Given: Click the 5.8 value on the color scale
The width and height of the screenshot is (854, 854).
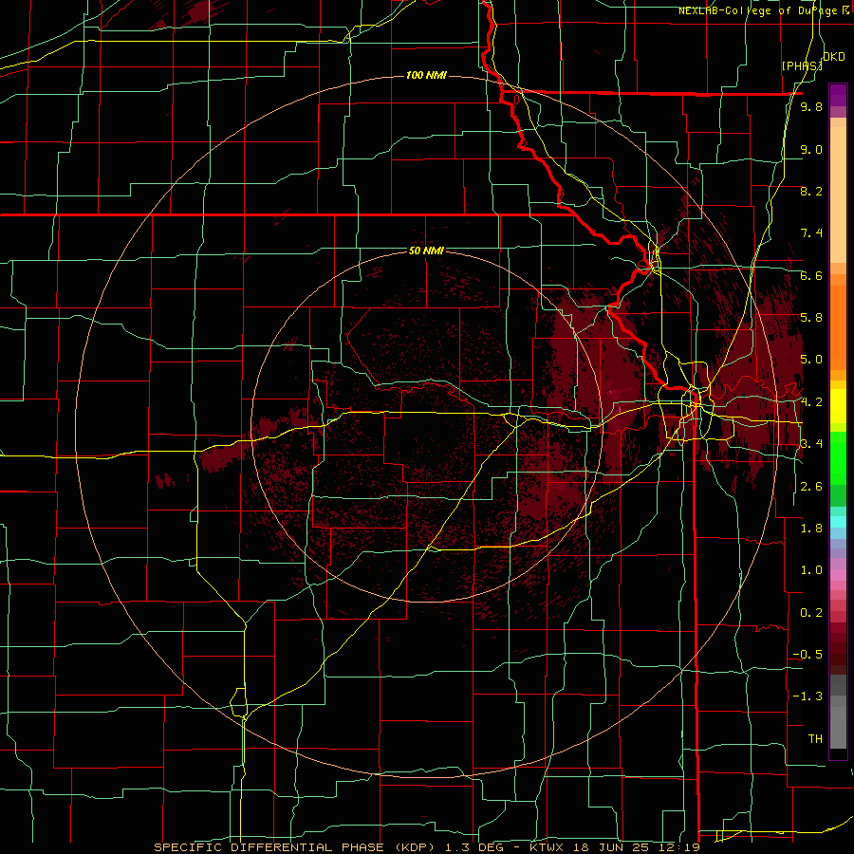Looking at the screenshot, I should (x=811, y=318).
